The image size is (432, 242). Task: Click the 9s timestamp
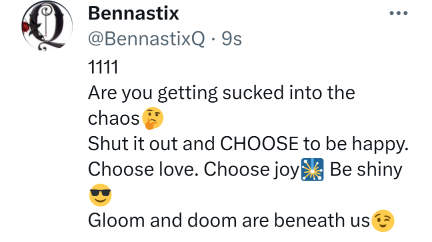230,39
